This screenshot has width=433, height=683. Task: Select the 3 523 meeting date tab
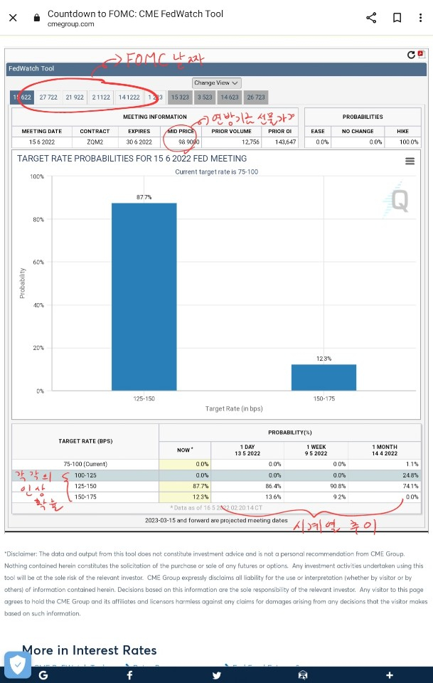tap(205, 97)
